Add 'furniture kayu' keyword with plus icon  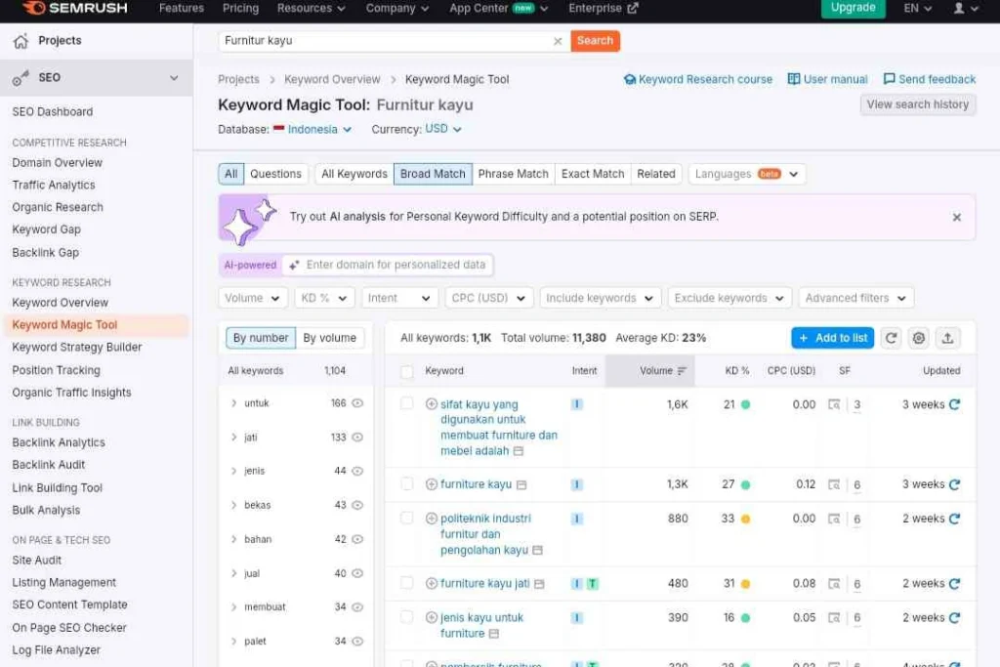(x=431, y=484)
